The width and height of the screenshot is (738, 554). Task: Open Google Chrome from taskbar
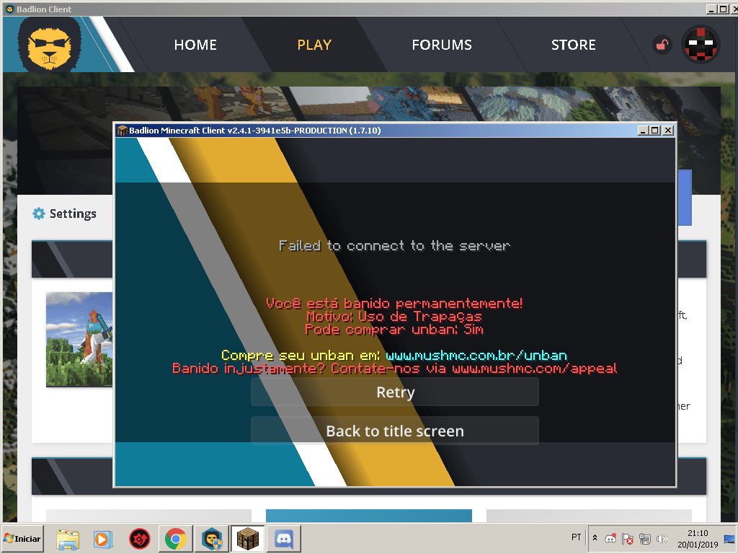176,539
